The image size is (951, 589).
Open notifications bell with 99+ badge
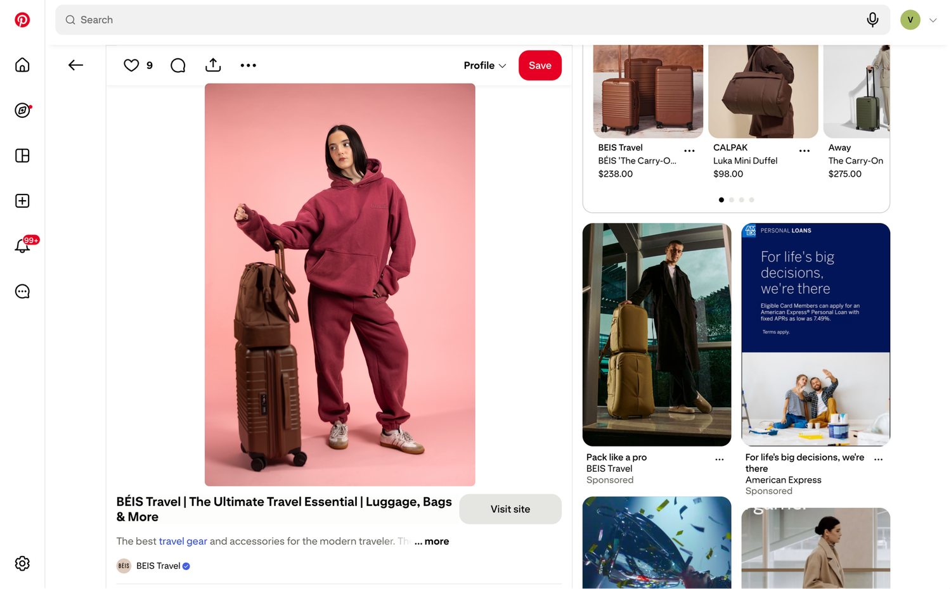pyautogui.click(x=22, y=246)
